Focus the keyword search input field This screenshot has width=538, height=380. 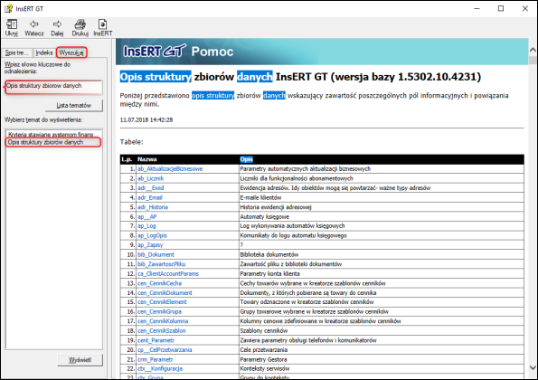pyautogui.click(x=53, y=87)
